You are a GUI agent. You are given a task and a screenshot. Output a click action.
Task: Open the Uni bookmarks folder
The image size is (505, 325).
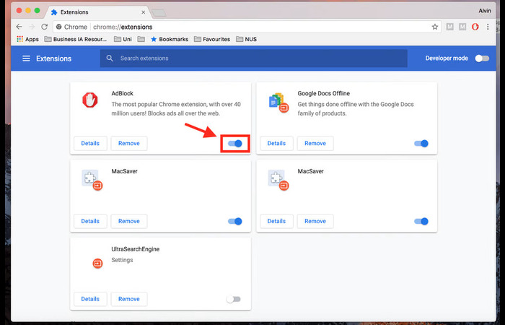[123, 39]
